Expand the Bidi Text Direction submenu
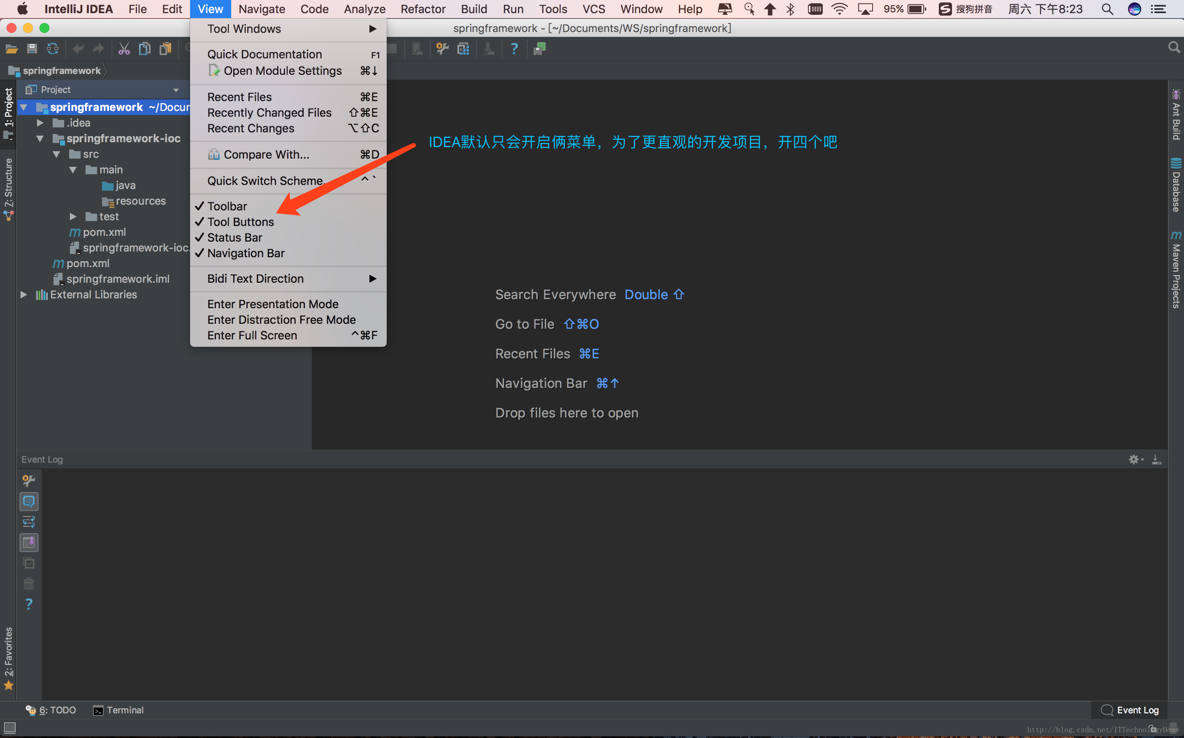1184x738 pixels. click(x=288, y=279)
